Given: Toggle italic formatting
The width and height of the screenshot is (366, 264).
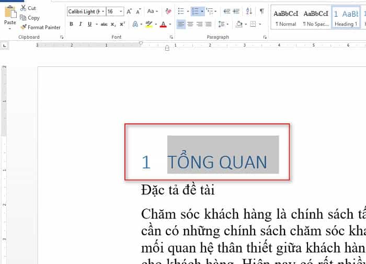Looking at the screenshot, I should pos(81,24).
